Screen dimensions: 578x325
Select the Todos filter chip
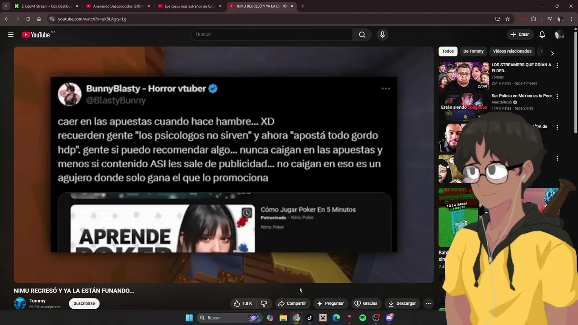[448, 51]
